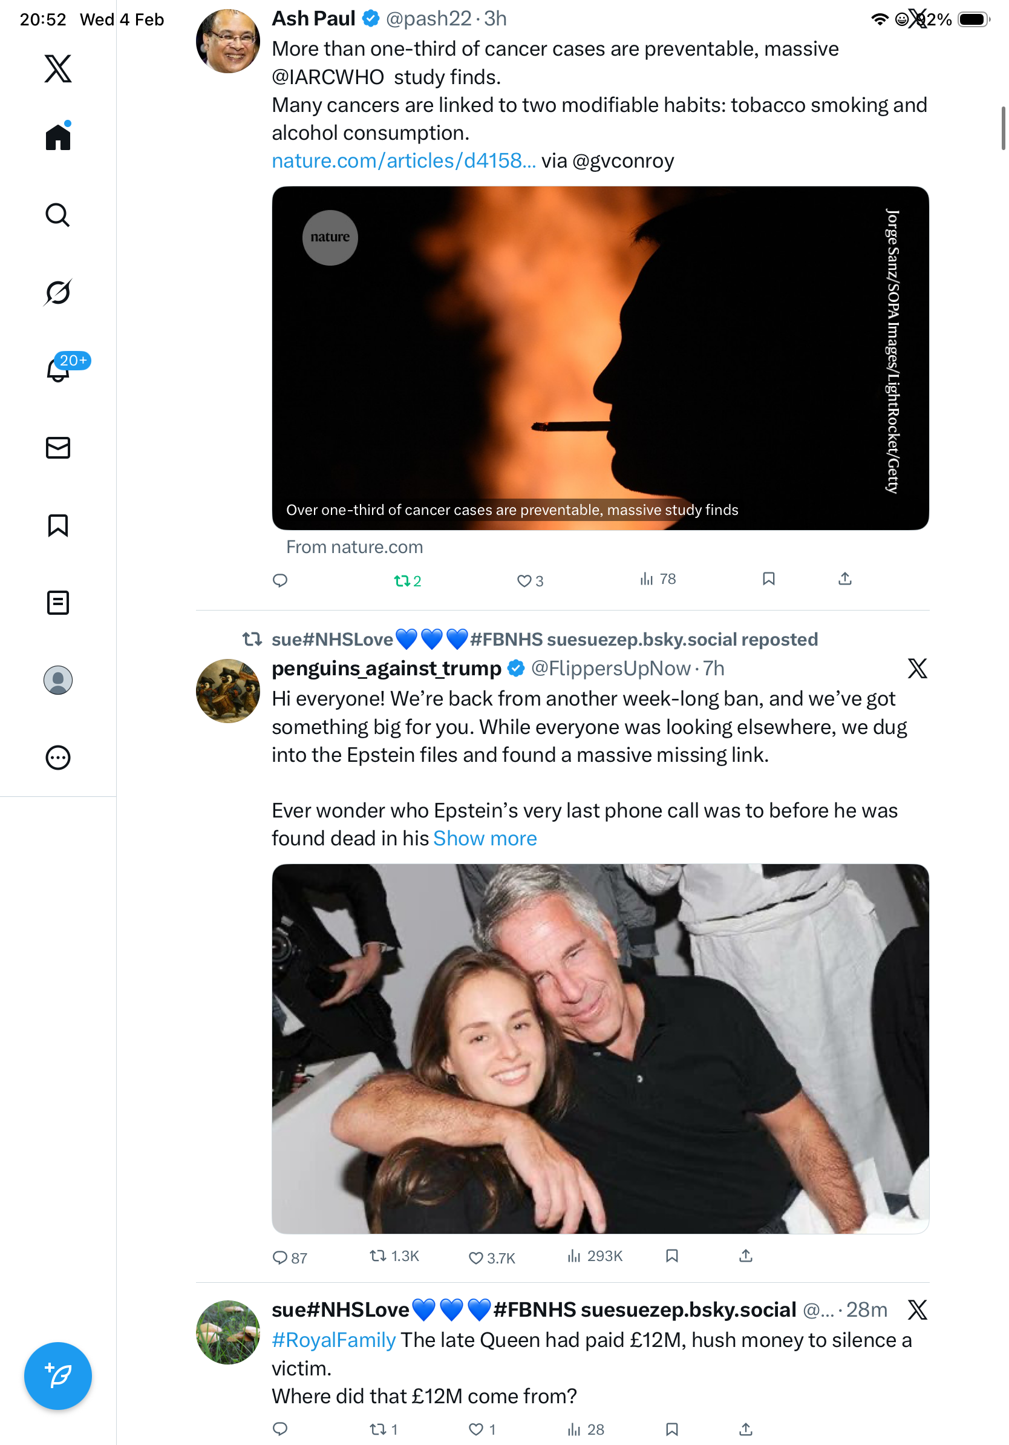Open Grok menu on penguins_against_trump post
Screen dimensions: 1009x1445
point(916,669)
